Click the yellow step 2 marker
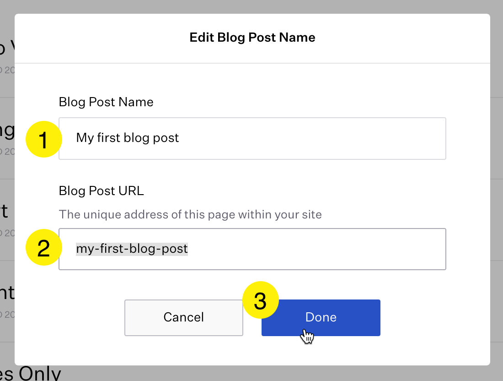 tap(43, 247)
